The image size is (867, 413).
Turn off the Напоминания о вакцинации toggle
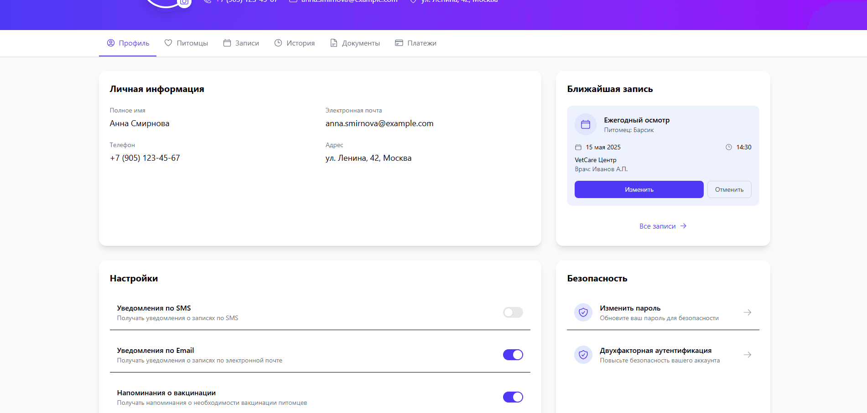tap(513, 397)
